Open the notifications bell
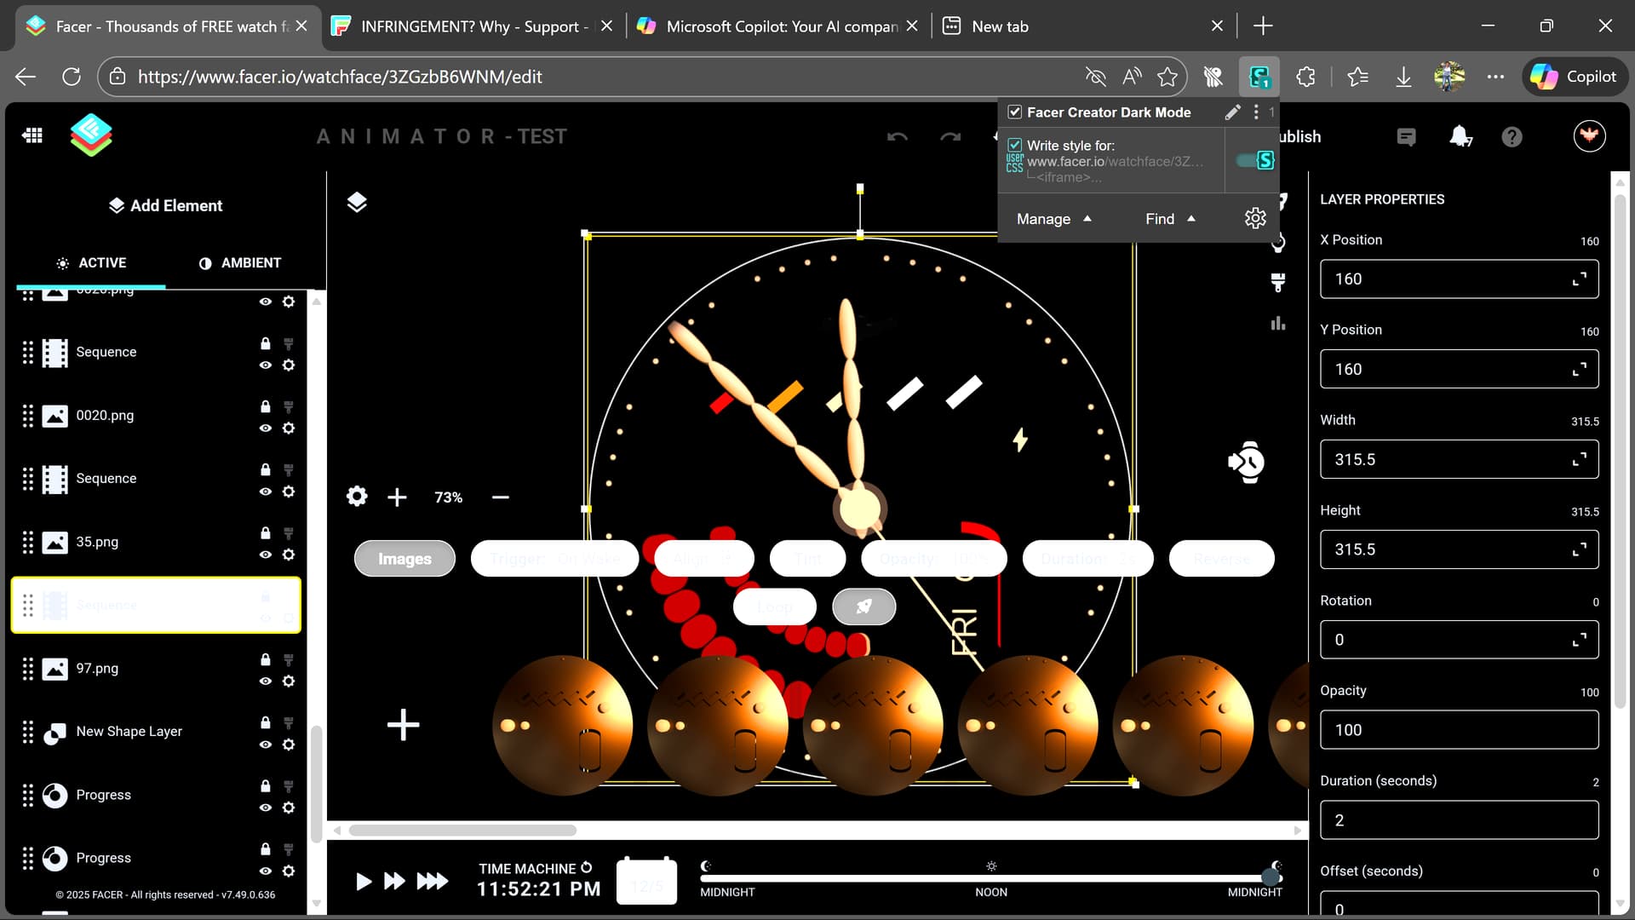 pos(1460,136)
